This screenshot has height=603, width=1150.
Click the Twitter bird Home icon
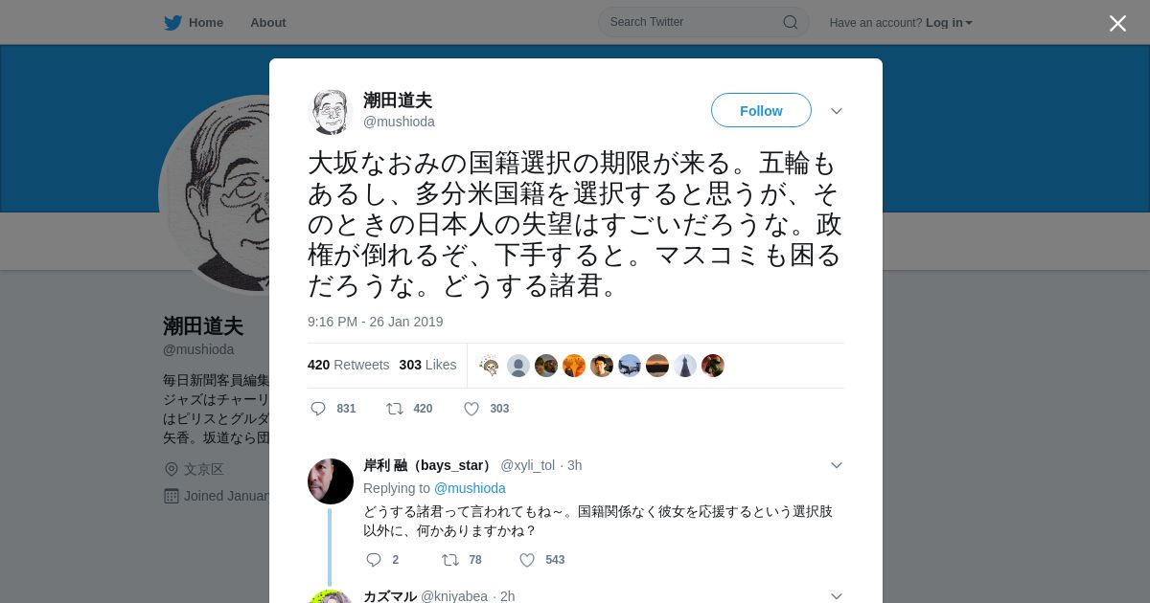click(172, 22)
